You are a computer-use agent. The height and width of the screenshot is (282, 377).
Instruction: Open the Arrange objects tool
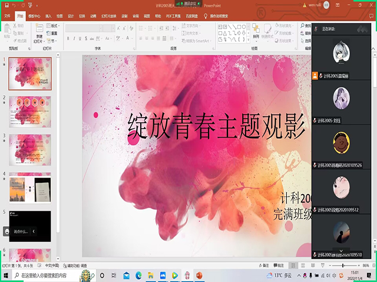tap(256, 32)
